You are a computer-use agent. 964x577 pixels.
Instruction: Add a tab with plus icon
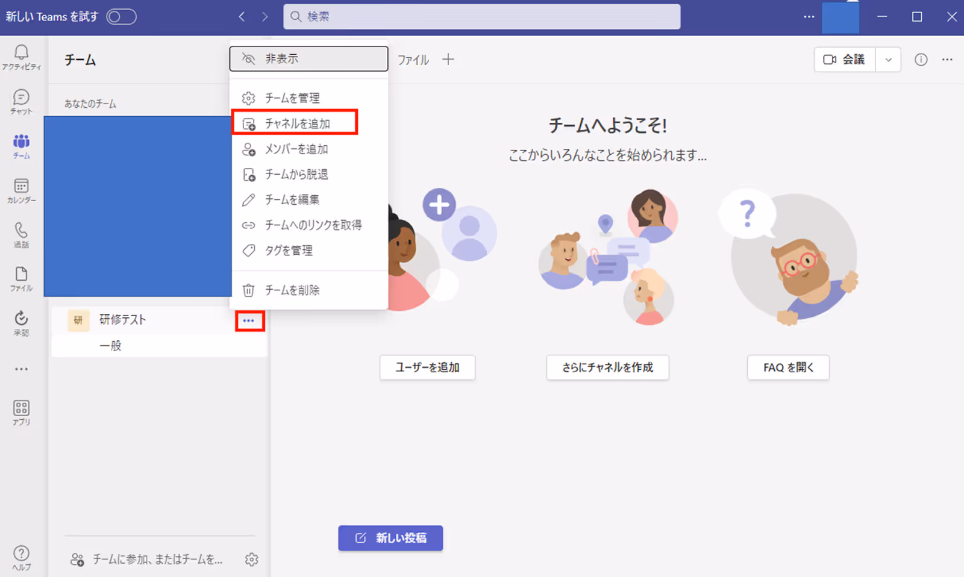(448, 59)
